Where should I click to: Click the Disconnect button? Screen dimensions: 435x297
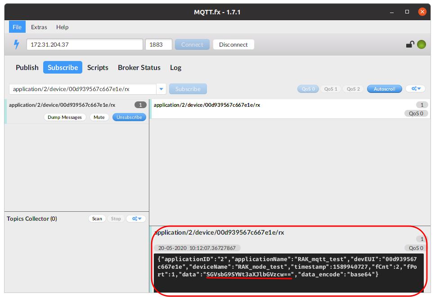233,44
